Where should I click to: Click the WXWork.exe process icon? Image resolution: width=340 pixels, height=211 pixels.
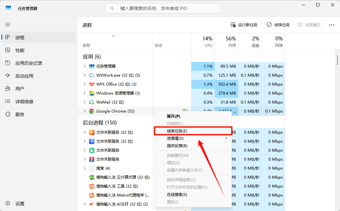point(92,75)
